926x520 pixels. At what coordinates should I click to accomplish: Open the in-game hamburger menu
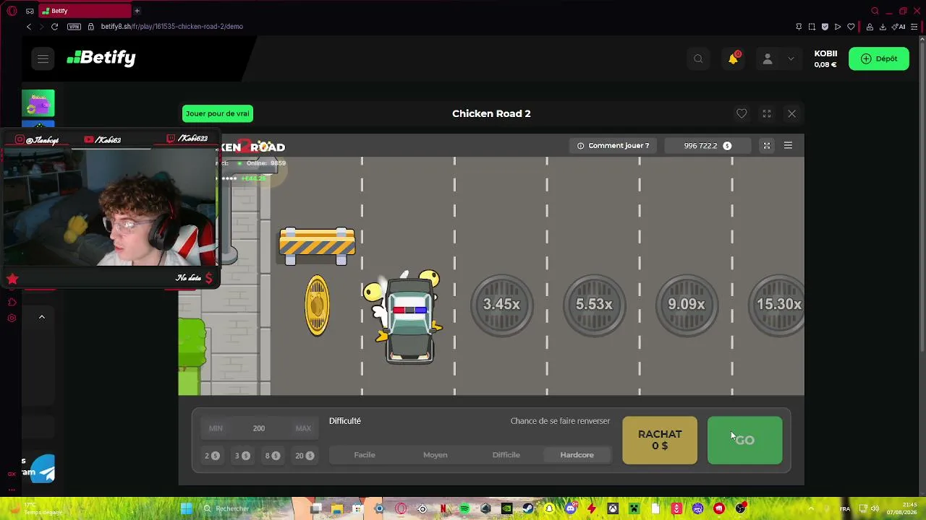pos(788,146)
